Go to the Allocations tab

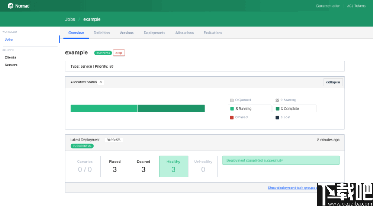tap(184, 33)
